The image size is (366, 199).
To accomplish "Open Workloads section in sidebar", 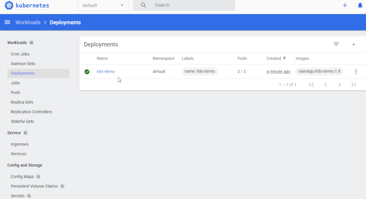I will point(17,43).
